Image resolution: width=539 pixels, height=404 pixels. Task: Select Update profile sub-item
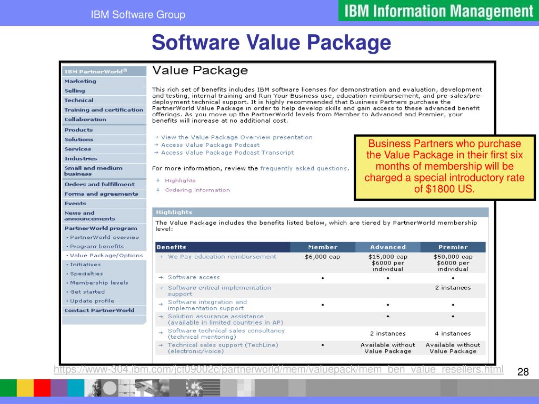pyautogui.click(x=92, y=301)
